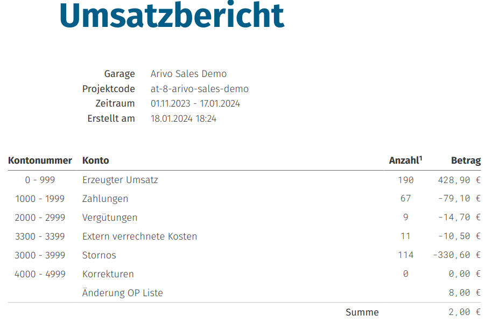Select the Vergütungen row label
Image resolution: width=485 pixels, height=322 pixels.
[x=110, y=218]
